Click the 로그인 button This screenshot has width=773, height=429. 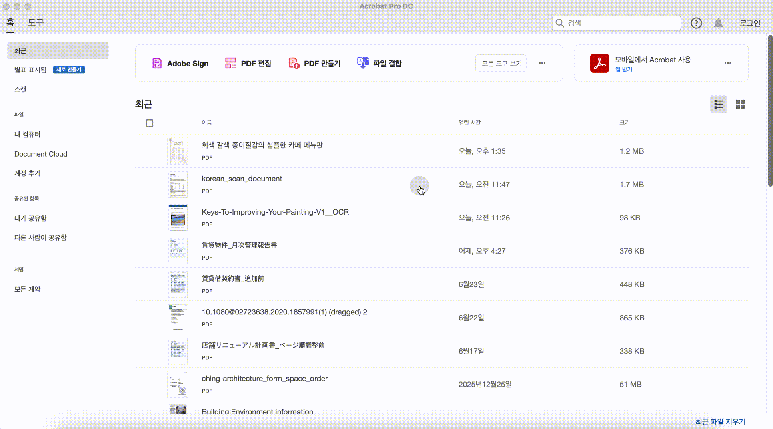[750, 23]
